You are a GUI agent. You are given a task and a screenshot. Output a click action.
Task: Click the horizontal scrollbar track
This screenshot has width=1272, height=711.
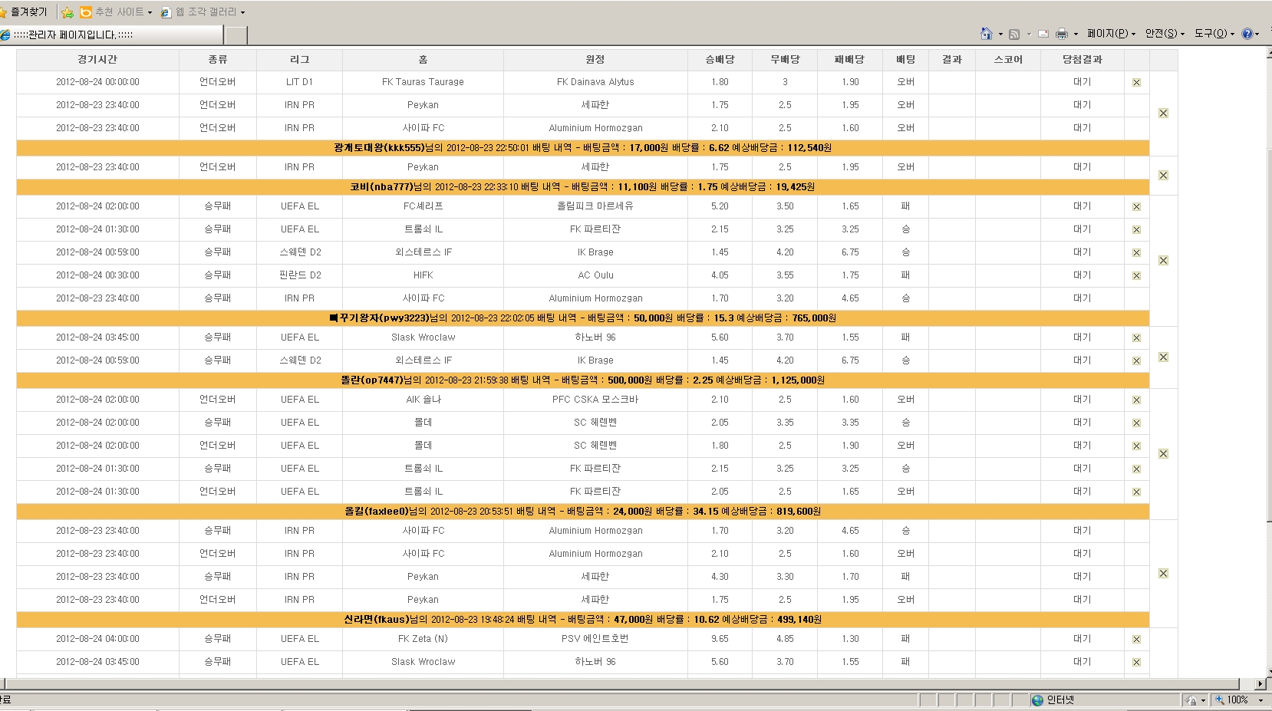[x=629, y=684]
